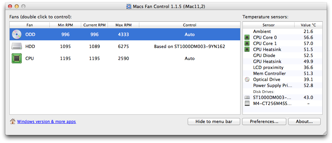Click the ST1000DM003 disk drive icon
Viewport: 332px width, 143px height.
(x=247, y=98)
